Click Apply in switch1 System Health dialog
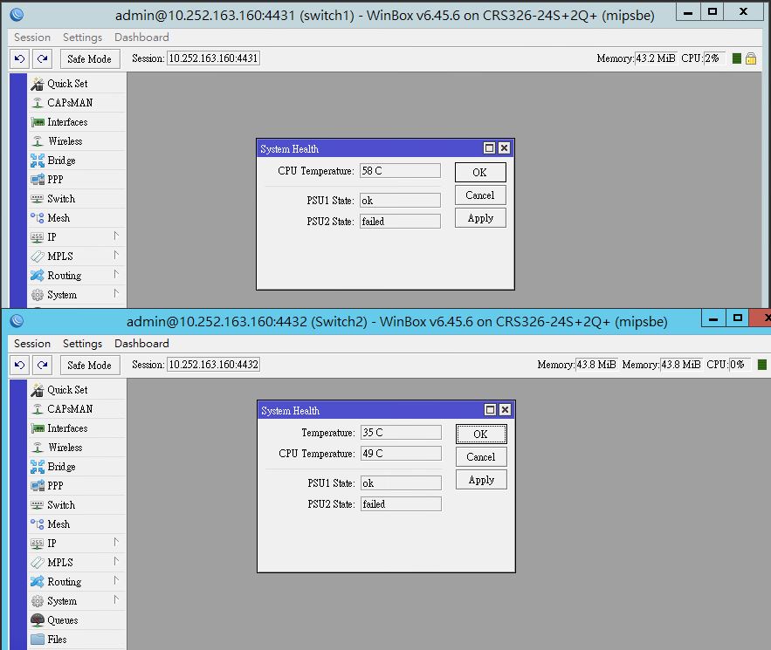 tap(480, 218)
